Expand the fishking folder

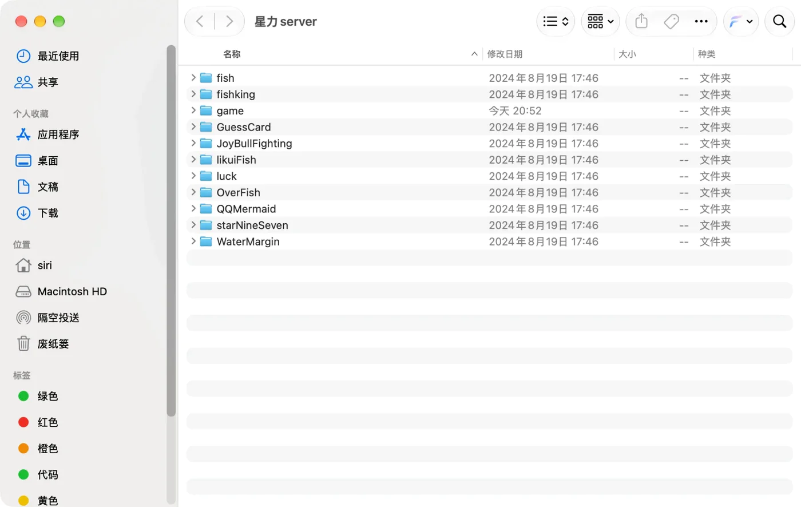pos(193,94)
